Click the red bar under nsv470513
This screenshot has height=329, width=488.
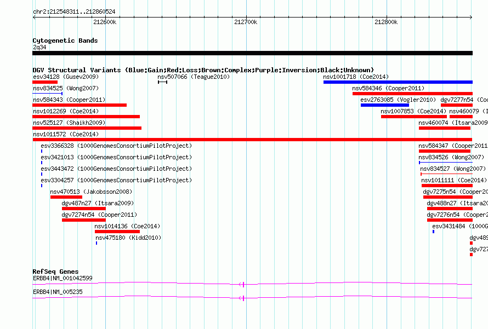(x=66, y=197)
